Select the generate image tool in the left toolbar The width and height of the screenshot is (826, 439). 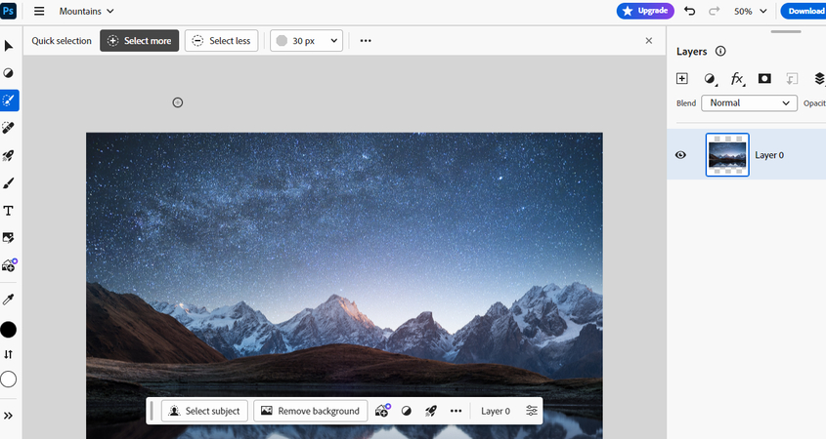tap(10, 265)
